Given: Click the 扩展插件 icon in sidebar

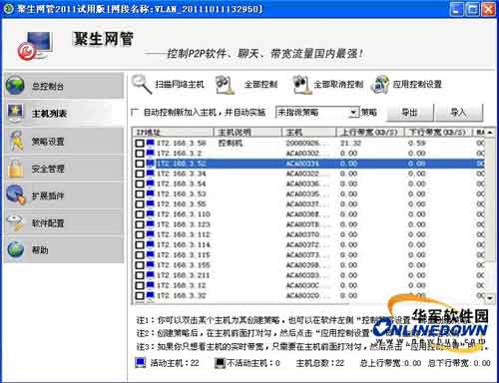Looking at the screenshot, I should tap(16, 194).
